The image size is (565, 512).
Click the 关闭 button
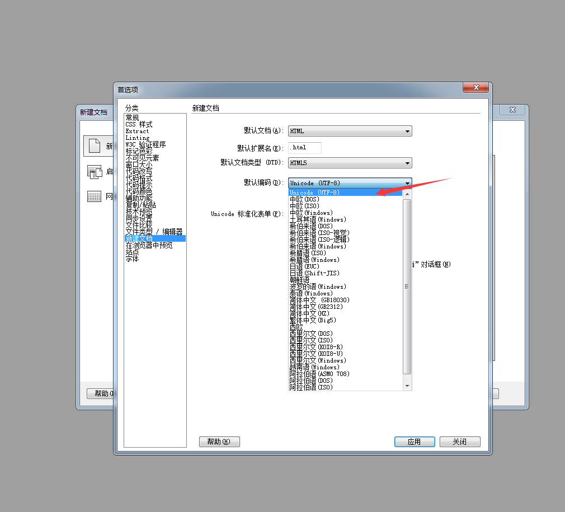point(460,441)
